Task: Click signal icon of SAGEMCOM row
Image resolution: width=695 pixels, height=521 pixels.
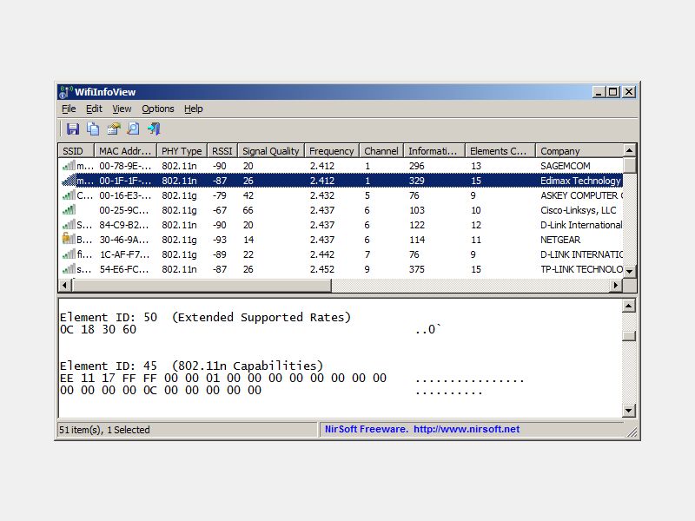Action: [69, 166]
